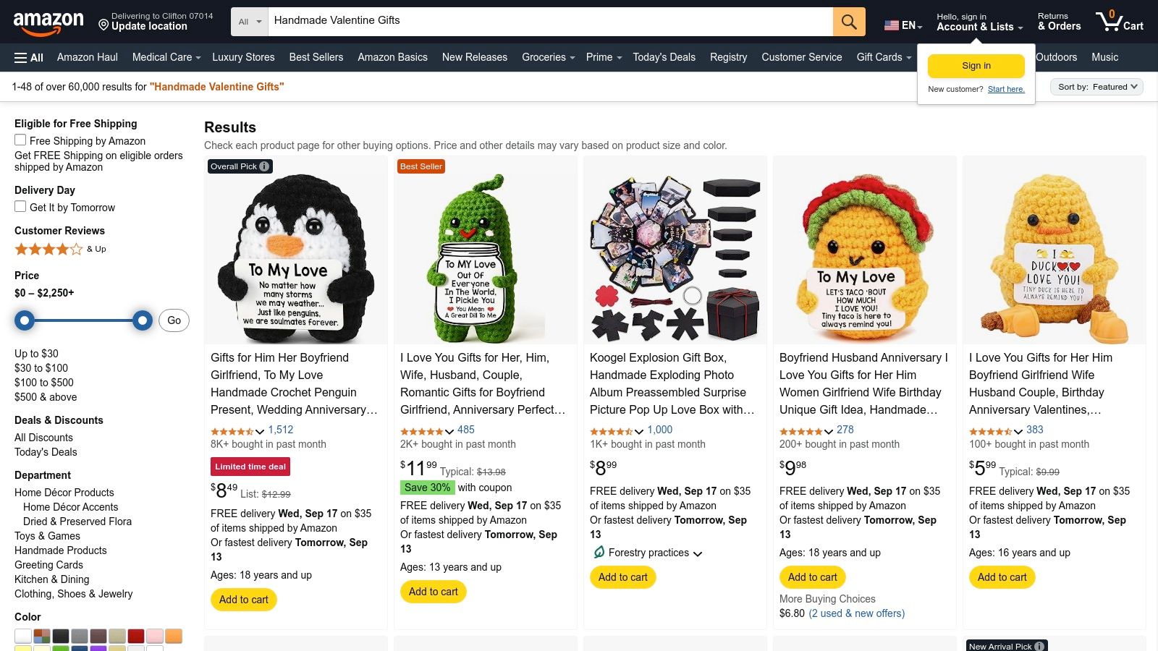
Task: Check the Get It by Tomorrow option
Action: [x=20, y=206]
